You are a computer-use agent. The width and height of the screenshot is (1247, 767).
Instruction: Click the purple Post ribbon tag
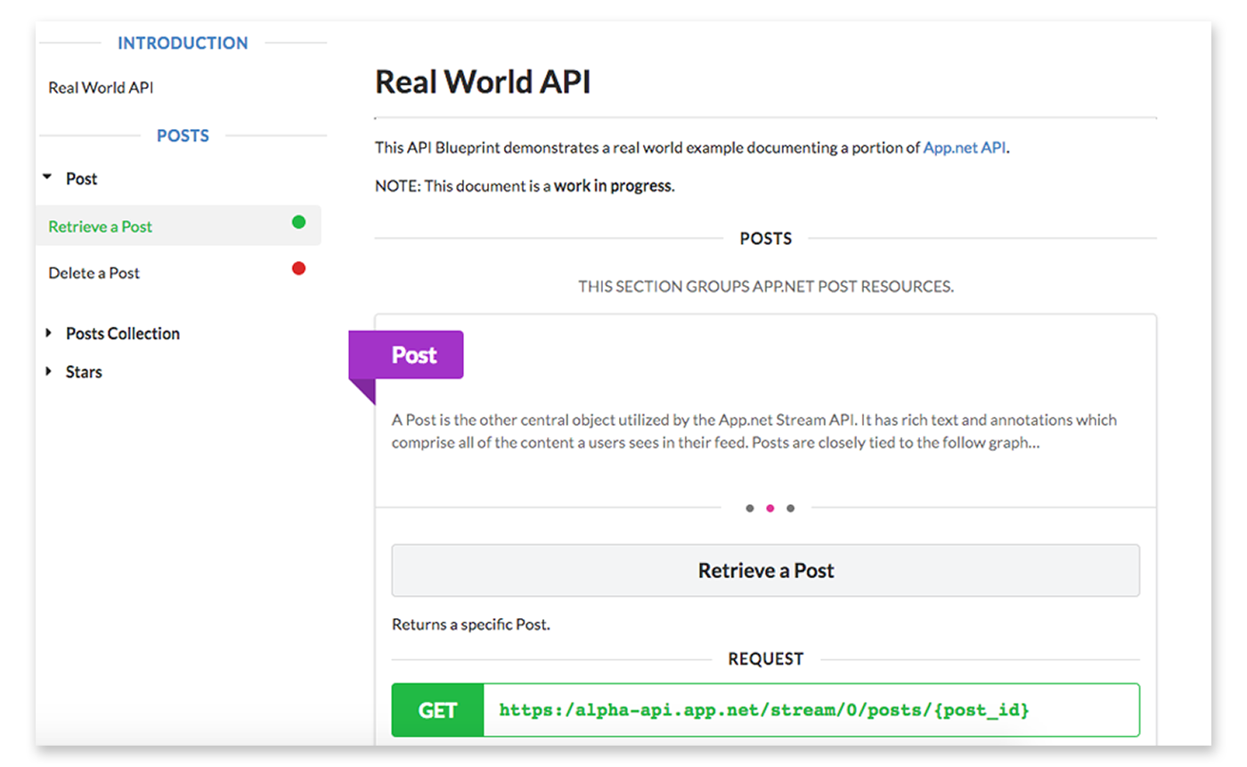click(x=414, y=355)
